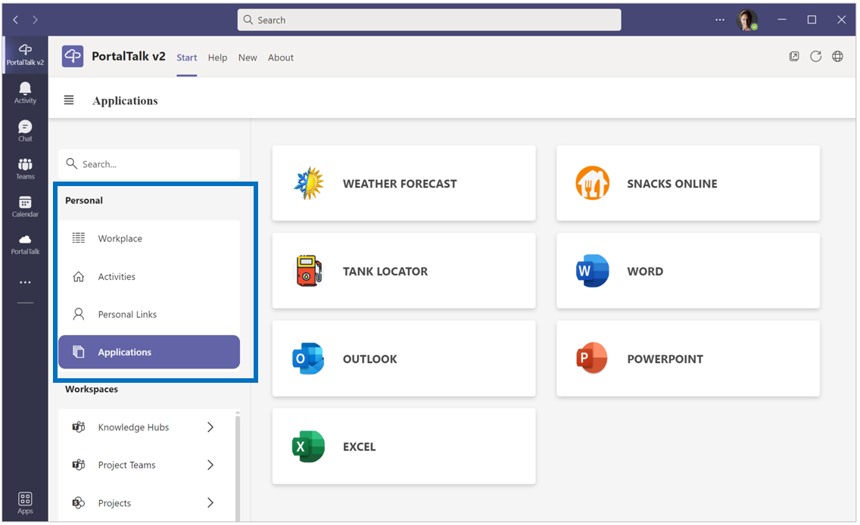Click the PowerPoint app icon
The width and height of the screenshot is (860, 525).
click(592, 359)
